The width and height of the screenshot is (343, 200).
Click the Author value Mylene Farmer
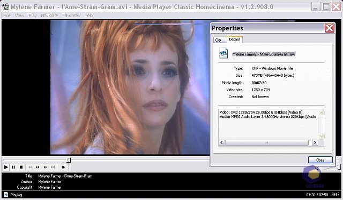coord(50,182)
